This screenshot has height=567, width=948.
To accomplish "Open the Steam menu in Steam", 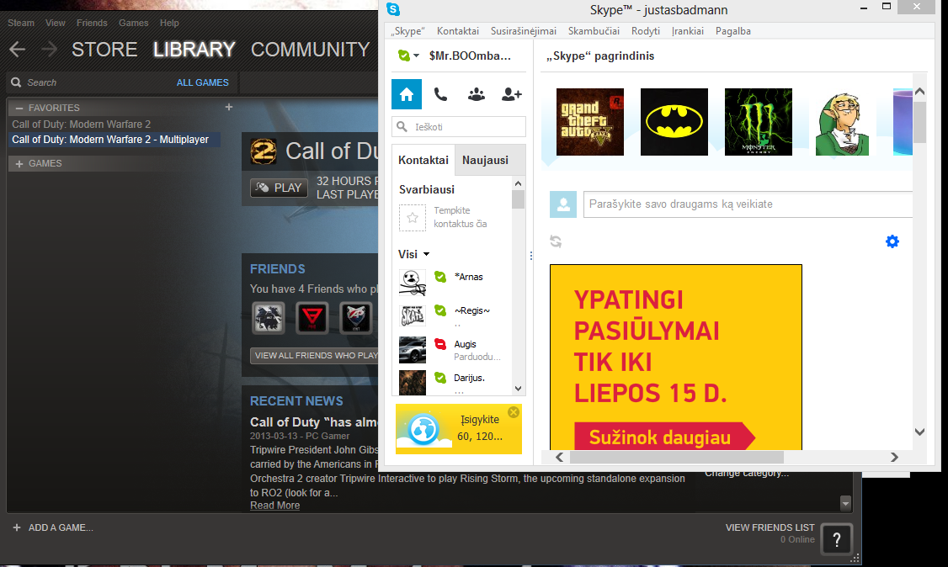I will point(21,23).
